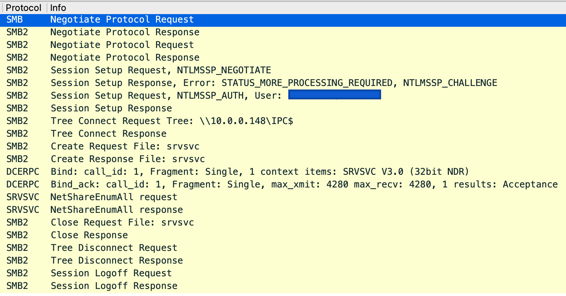Select the NTLMSSP_AUTH Session Setup Request row

click(x=166, y=96)
